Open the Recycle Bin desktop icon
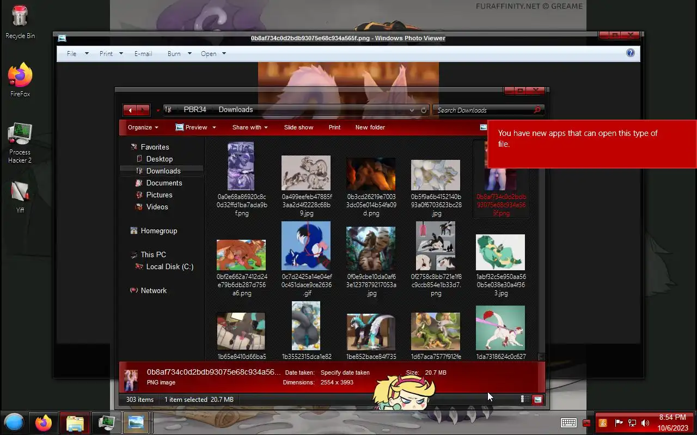Viewport: 697px width, 435px height. pyautogui.click(x=20, y=22)
